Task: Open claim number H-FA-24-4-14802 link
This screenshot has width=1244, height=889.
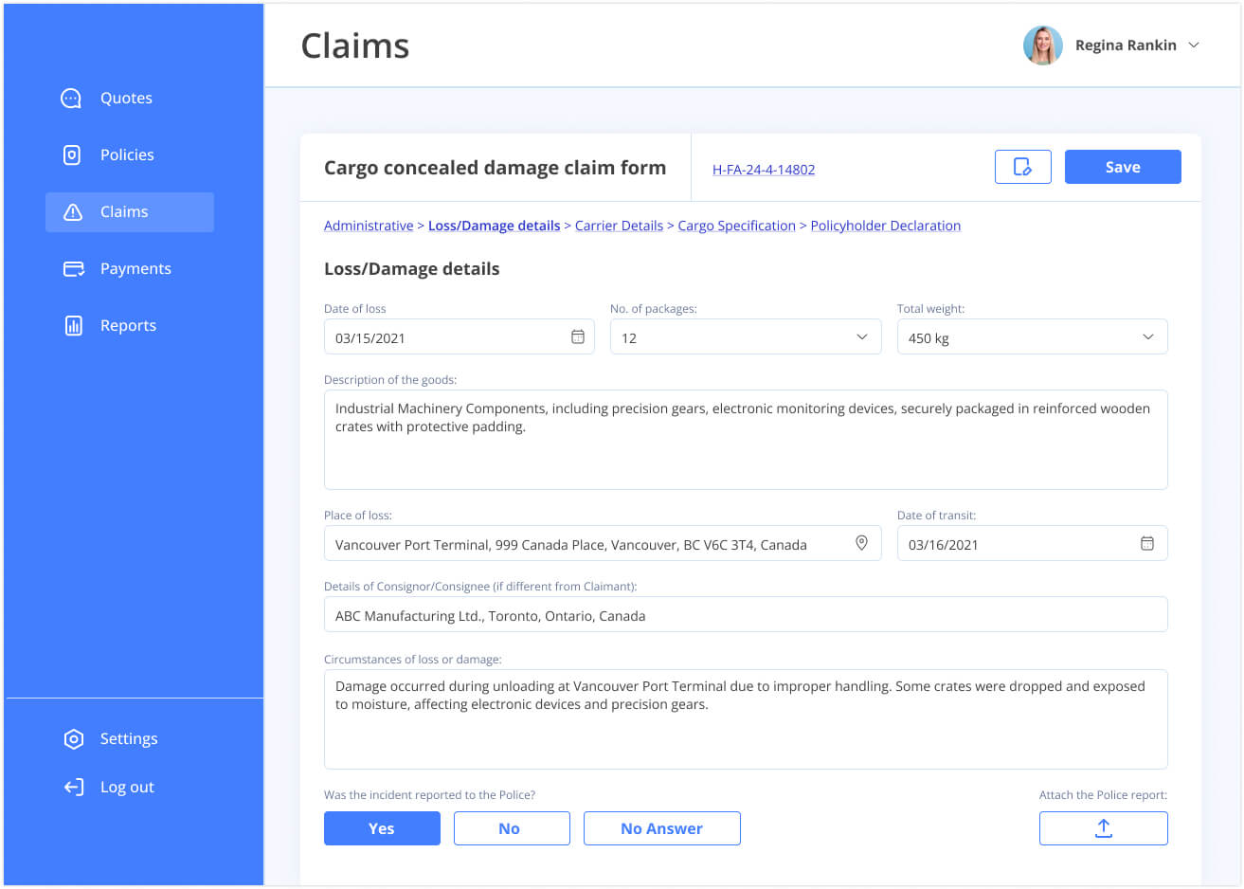Action: point(763,170)
